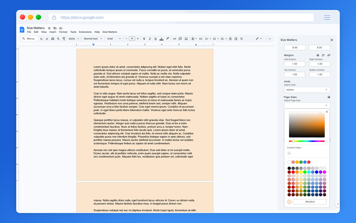This screenshot has width=356, height=223.
Task: Click the undo arrow in the toolbar
Action: (x=41, y=39)
